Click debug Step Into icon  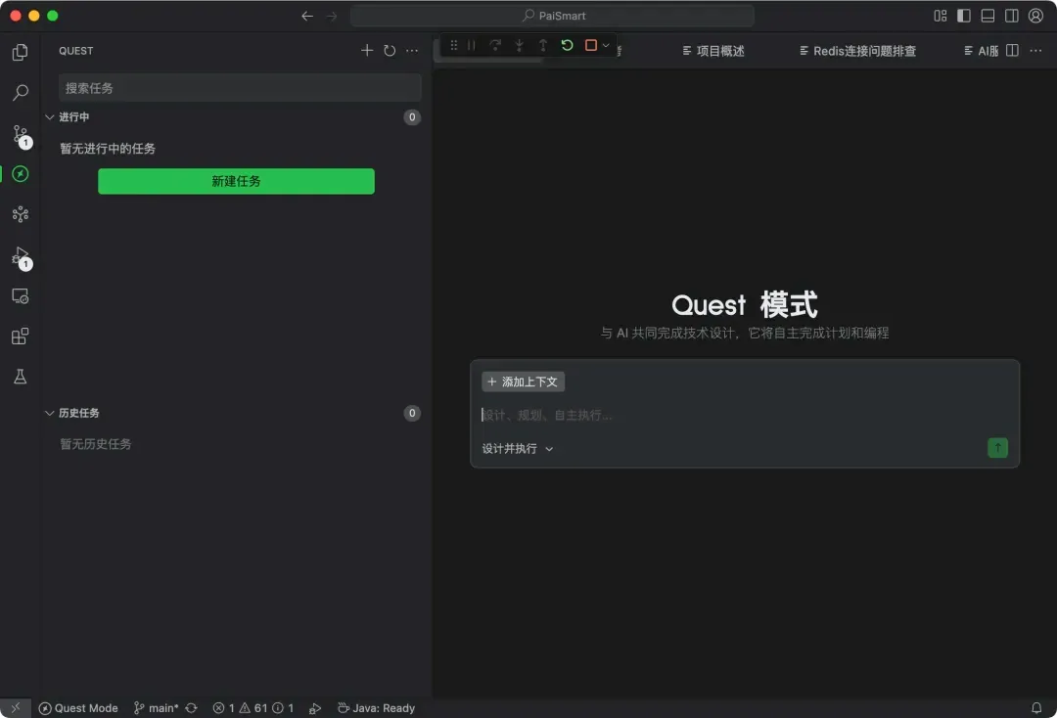tap(519, 45)
